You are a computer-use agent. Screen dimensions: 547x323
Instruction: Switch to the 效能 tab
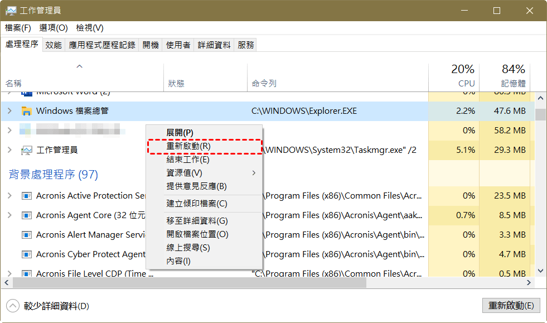(x=54, y=45)
